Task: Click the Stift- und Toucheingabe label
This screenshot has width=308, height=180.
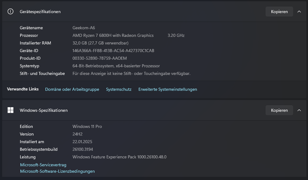Action: coord(42,73)
